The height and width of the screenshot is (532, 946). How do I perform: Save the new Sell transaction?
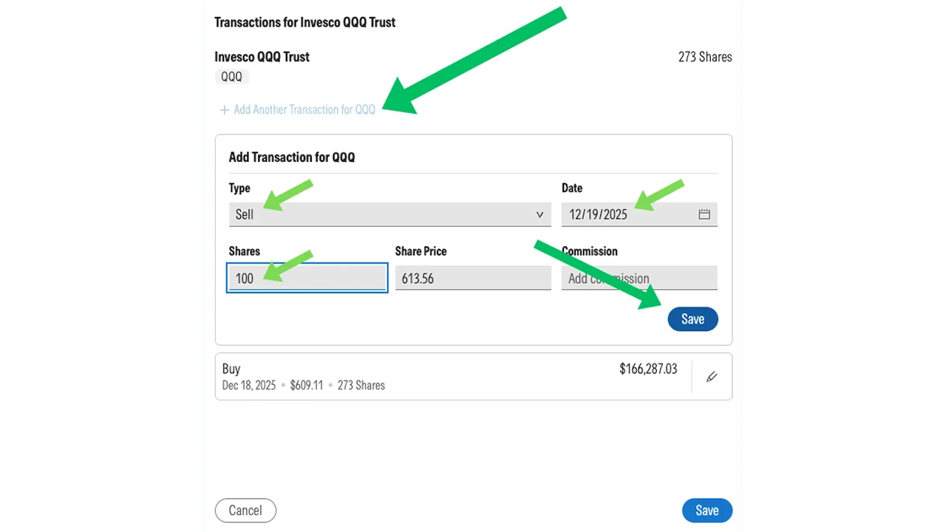click(x=693, y=318)
